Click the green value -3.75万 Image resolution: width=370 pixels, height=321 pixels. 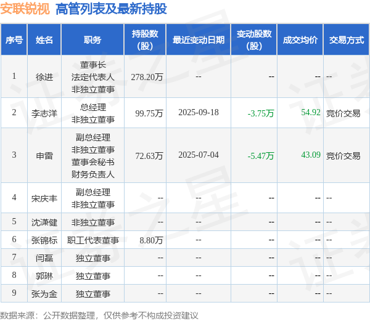click(261, 113)
